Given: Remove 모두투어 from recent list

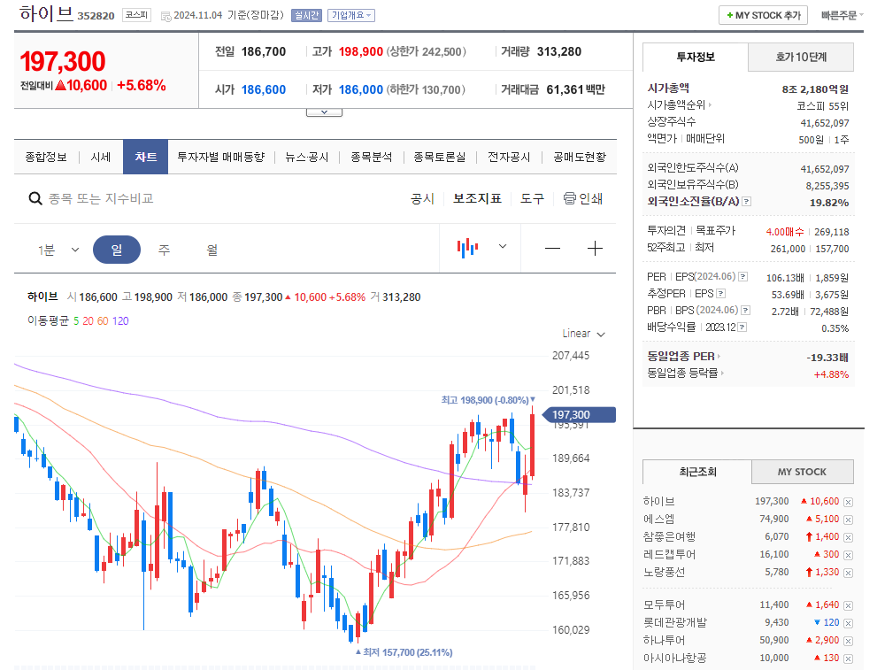Looking at the screenshot, I should tap(848, 605).
